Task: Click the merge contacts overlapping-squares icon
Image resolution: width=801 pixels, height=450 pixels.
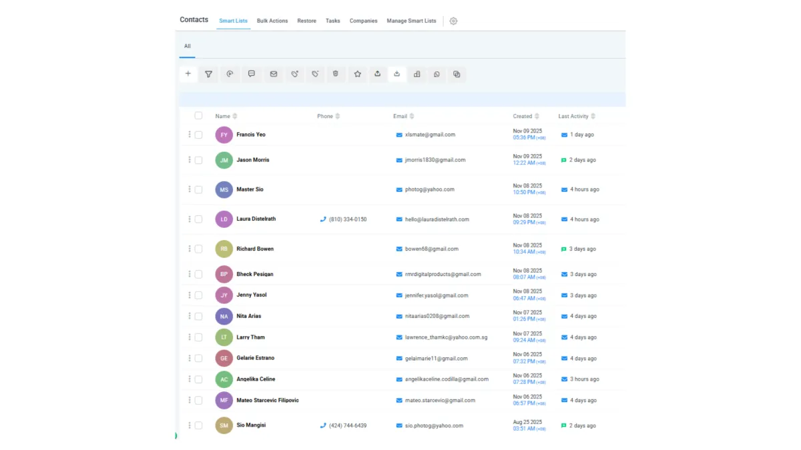Action: pos(457,74)
